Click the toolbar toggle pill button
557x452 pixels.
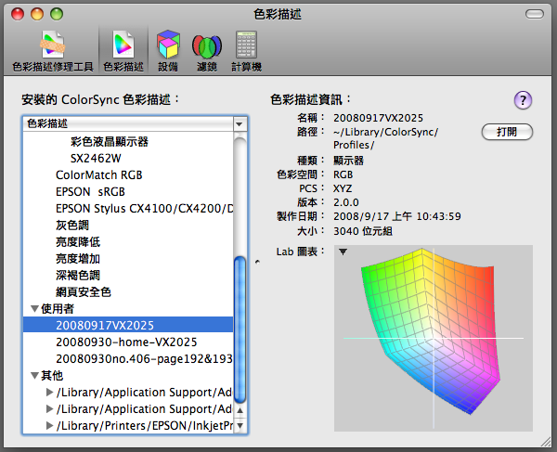(535, 14)
